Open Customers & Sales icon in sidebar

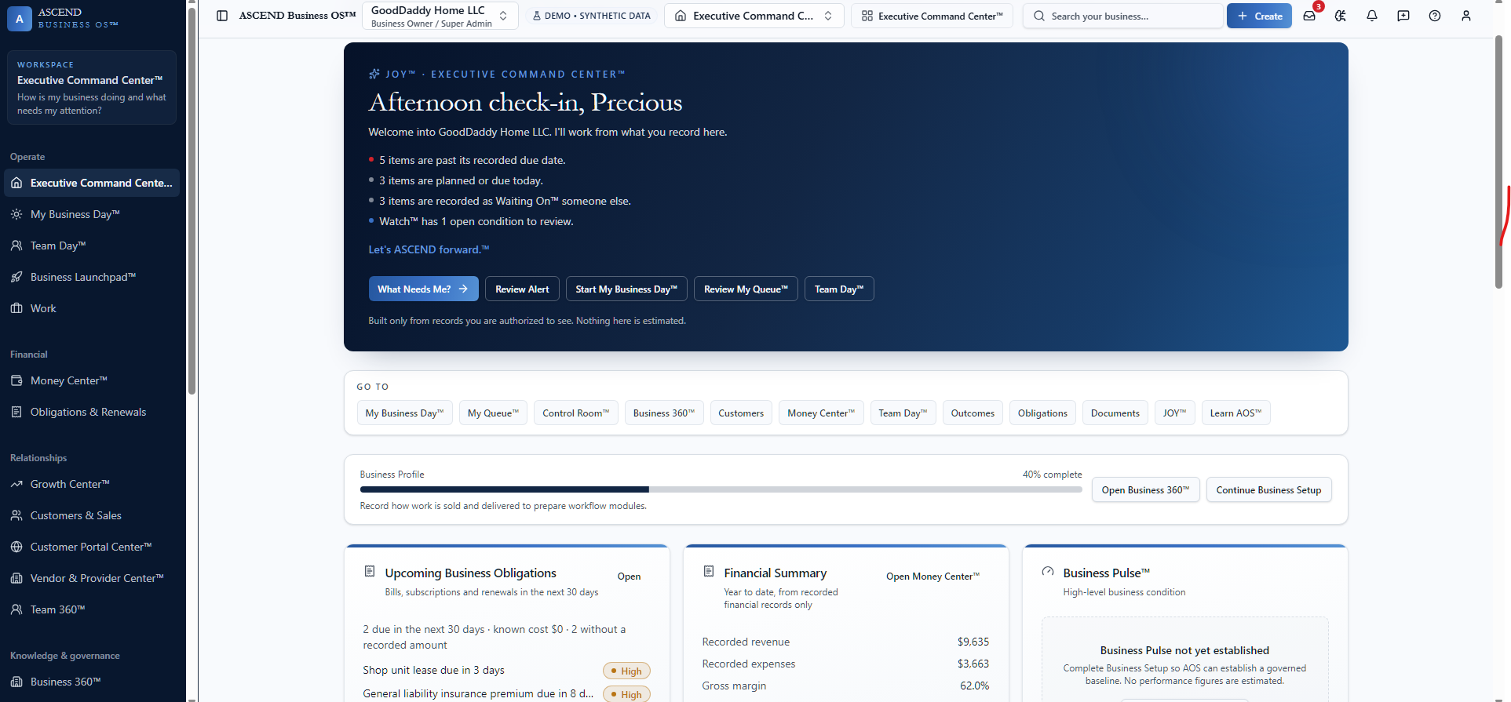pyautogui.click(x=16, y=515)
